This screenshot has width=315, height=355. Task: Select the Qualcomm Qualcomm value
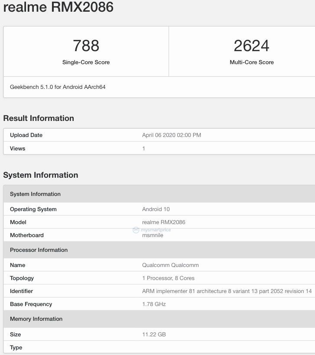click(x=170, y=265)
